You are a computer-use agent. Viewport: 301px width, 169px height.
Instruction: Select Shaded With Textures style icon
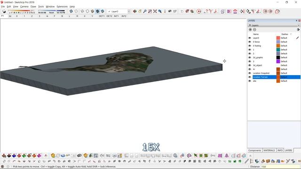point(97,11)
